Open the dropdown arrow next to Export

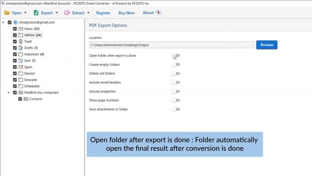(57, 13)
